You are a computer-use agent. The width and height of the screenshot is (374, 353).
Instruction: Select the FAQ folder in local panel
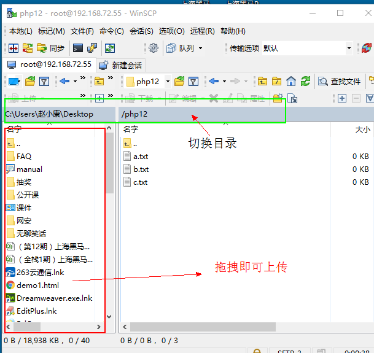pos(24,157)
